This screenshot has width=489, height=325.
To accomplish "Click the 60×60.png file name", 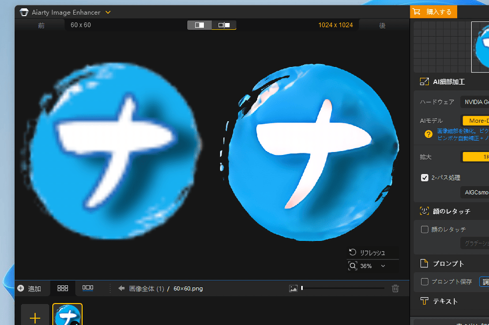I will click(x=188, y=288).
